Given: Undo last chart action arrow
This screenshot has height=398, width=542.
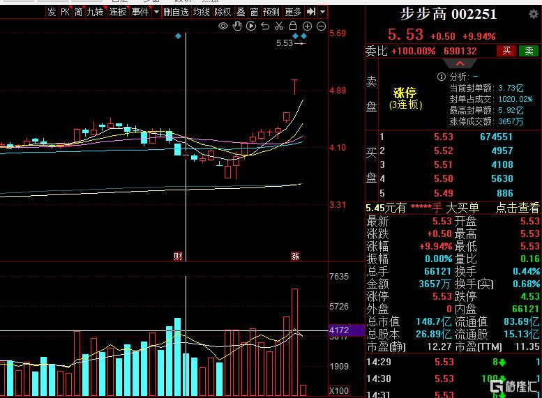Looking at the screenshot, I should (x=265, y=26).
